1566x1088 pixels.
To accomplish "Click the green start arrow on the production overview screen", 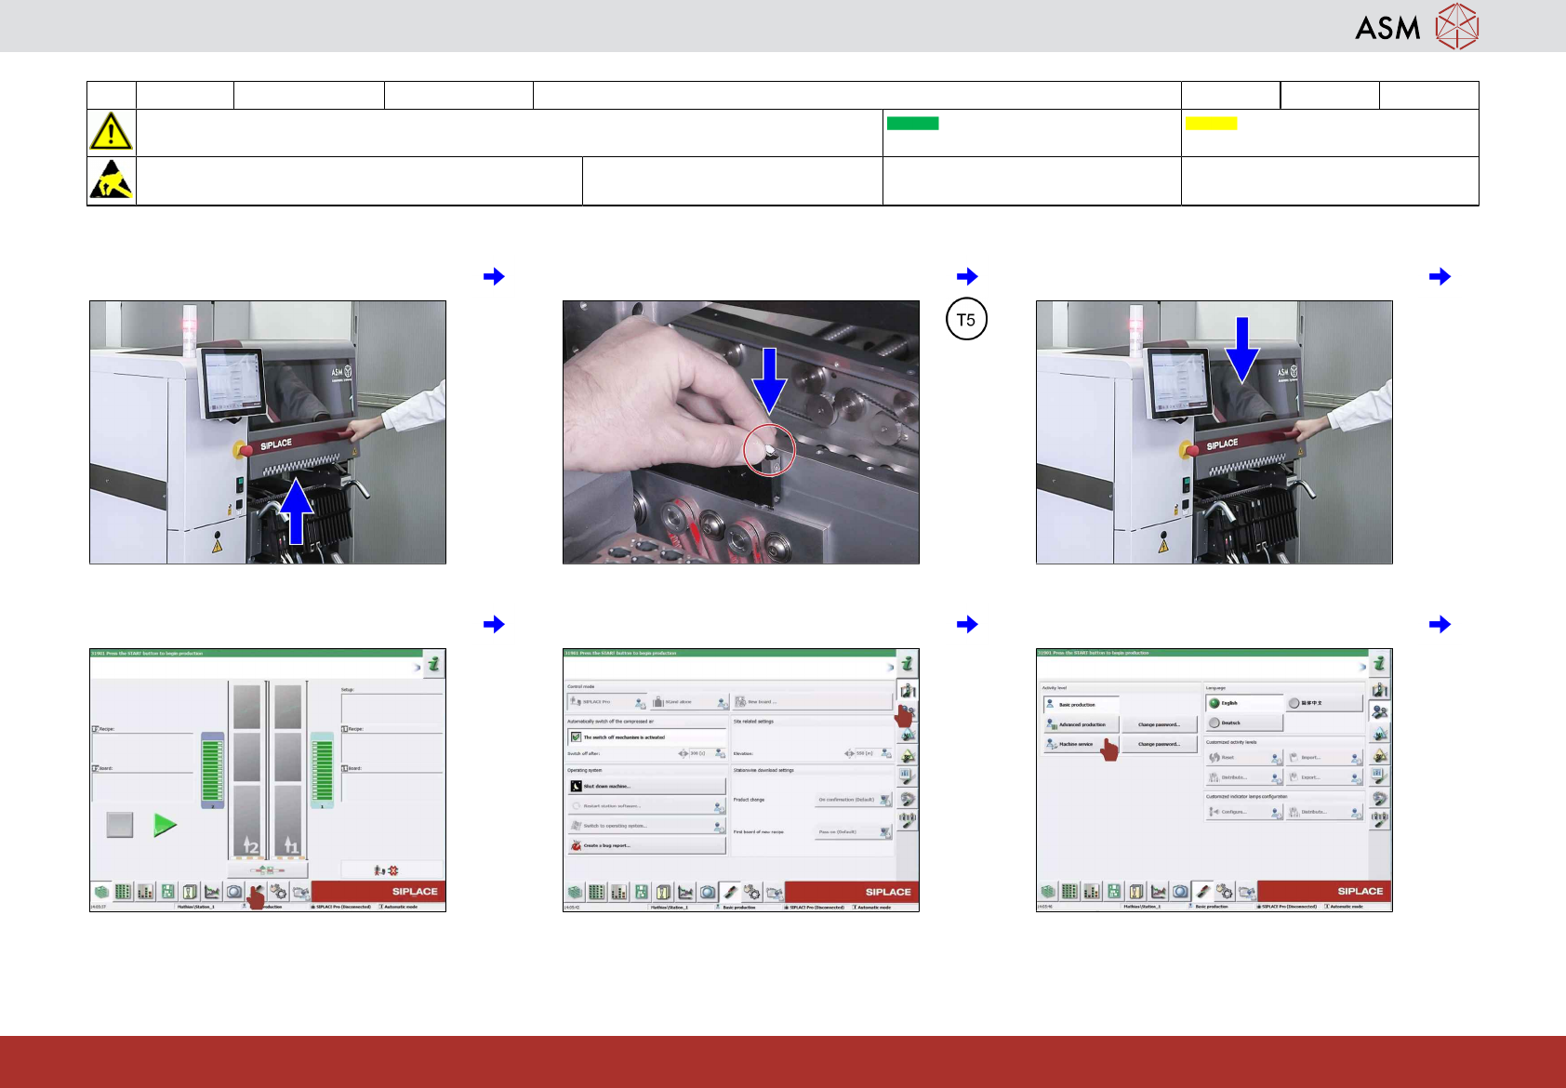I will [x=165, y=825].
